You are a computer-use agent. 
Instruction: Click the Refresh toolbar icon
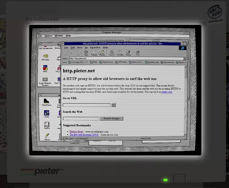coord(94,53)
